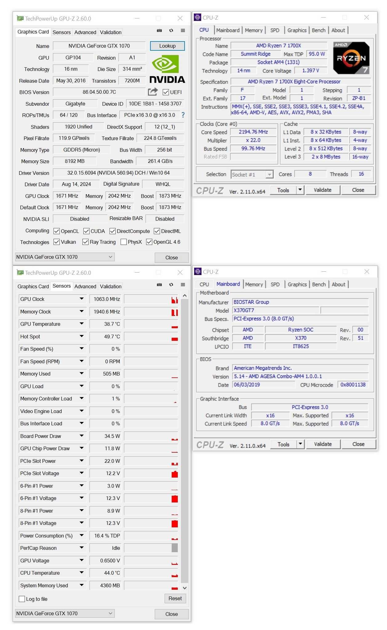Click the scroll up arrow in the sensors list

(184, 296)
